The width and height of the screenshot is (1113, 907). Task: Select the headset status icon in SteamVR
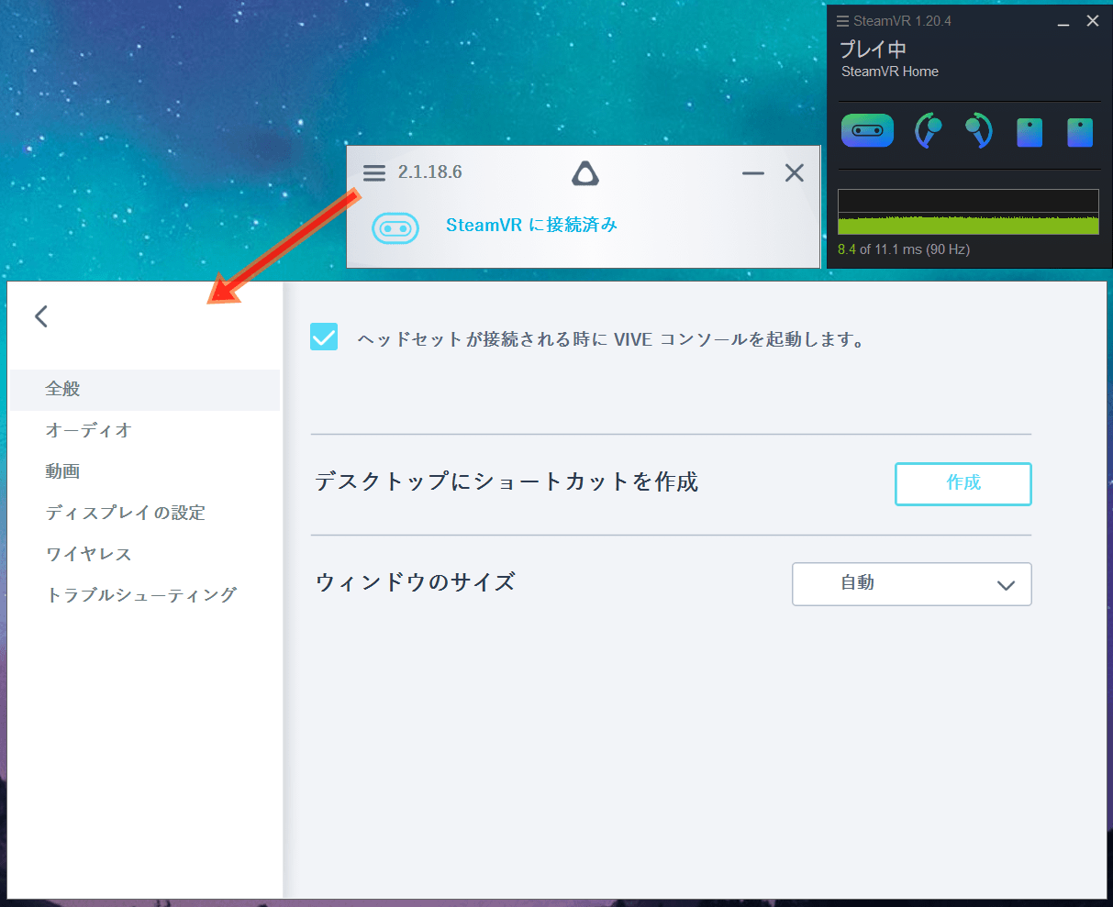867,130
